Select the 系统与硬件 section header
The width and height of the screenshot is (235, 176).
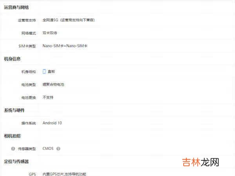pyautogui.click(x=14, y=110)
